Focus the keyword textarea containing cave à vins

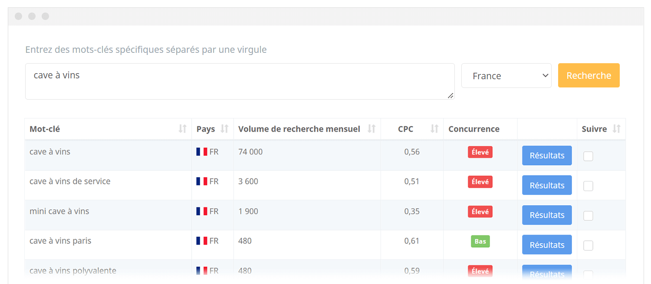(x=240, y=81)
